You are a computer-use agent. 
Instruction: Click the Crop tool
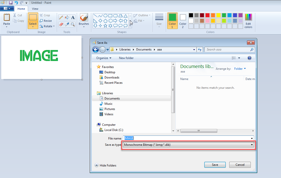pos(44,15)
